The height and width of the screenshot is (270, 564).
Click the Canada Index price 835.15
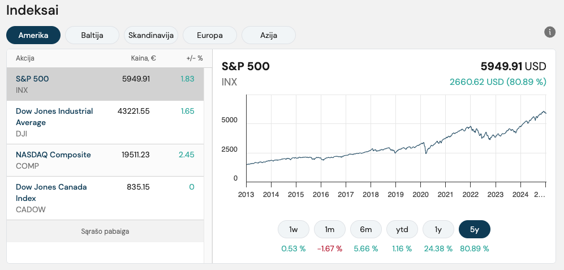tap(138, 187)
